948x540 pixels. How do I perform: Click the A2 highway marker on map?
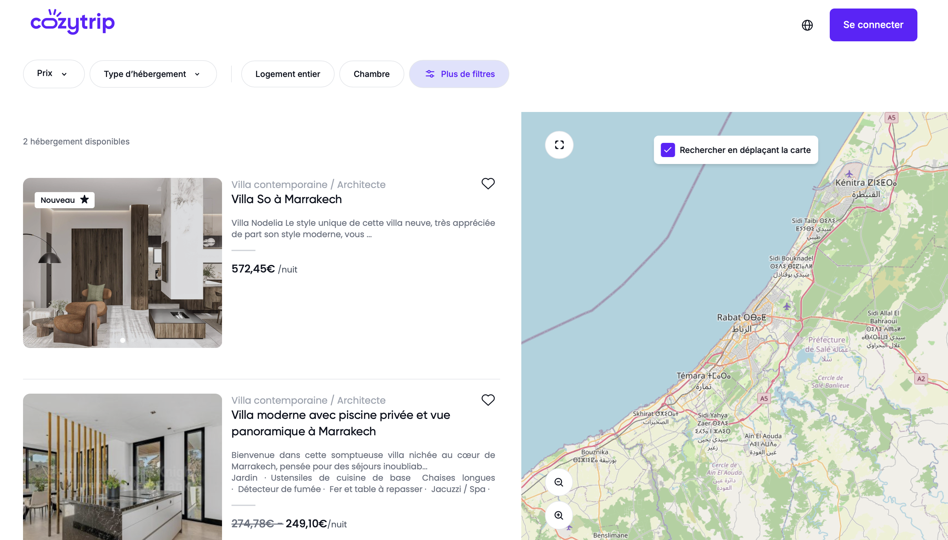click(921, 379)
